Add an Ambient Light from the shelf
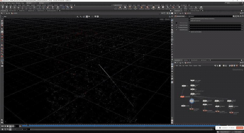The height and width of the screenshot is (133, 244). coord(179,7)
